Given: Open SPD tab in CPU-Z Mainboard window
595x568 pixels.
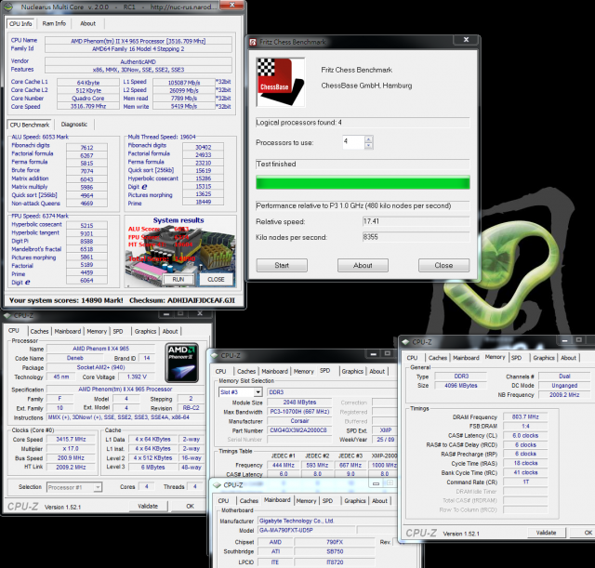Looking at the screenshot, I should click(x=327, y=501).
